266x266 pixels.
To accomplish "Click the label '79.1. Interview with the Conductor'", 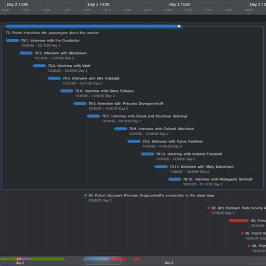I will tap(51, 40).
